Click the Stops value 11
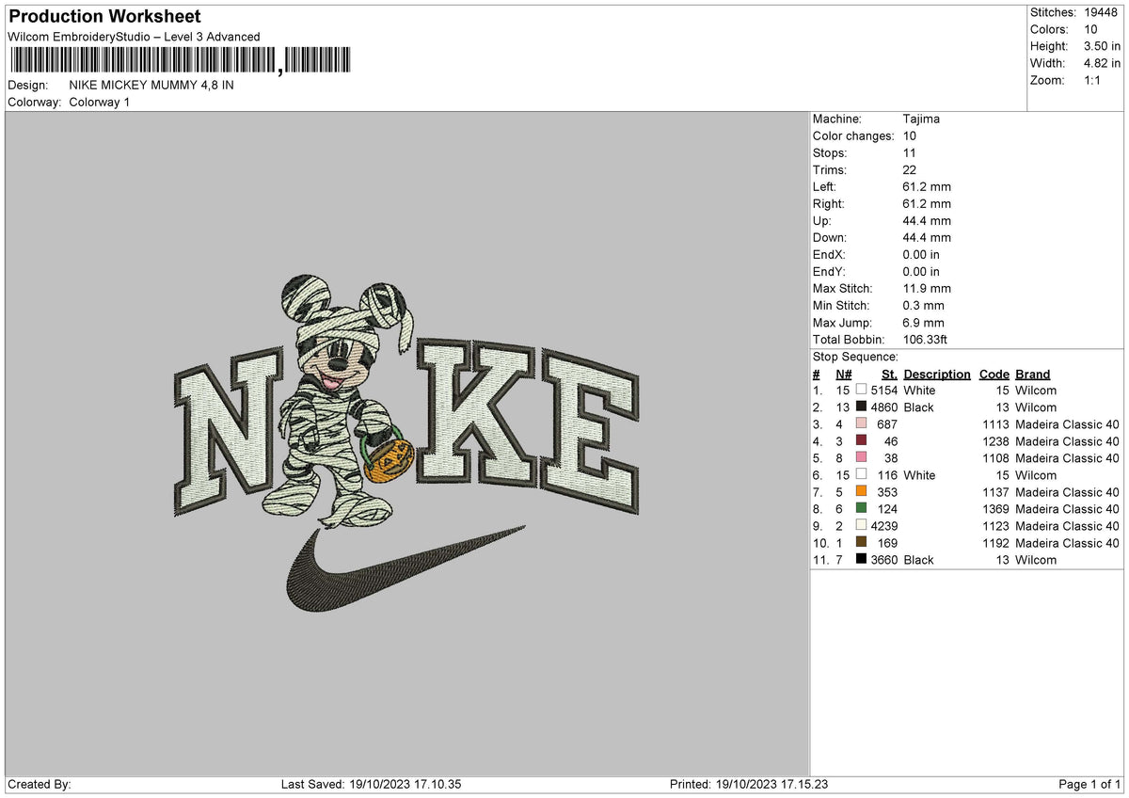The height and width of the screenshot is (798, 1129). [x=909, y=152]
